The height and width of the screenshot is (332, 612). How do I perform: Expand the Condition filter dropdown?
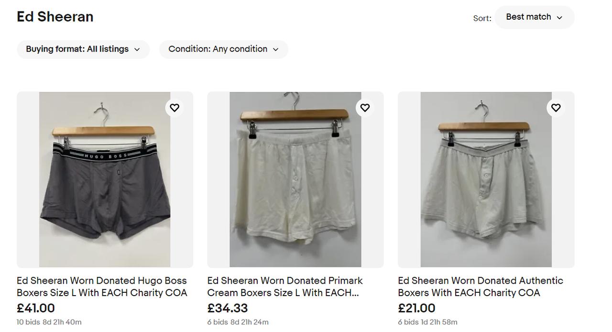(223, 49)
